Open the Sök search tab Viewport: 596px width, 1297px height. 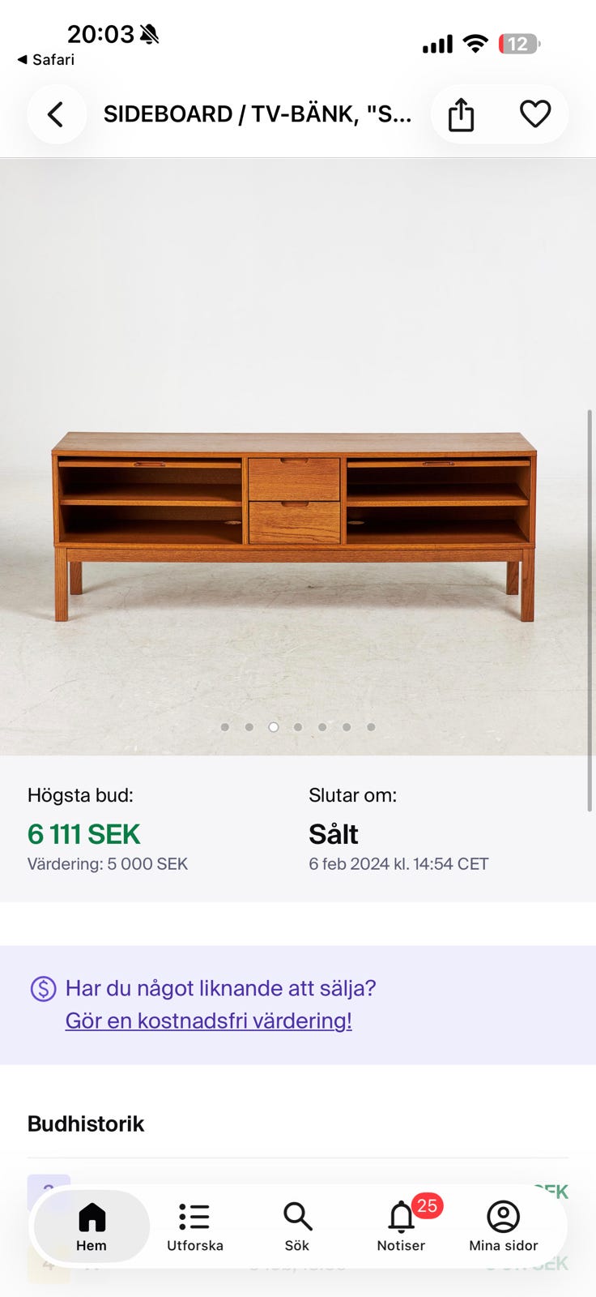coord(297,1226)
